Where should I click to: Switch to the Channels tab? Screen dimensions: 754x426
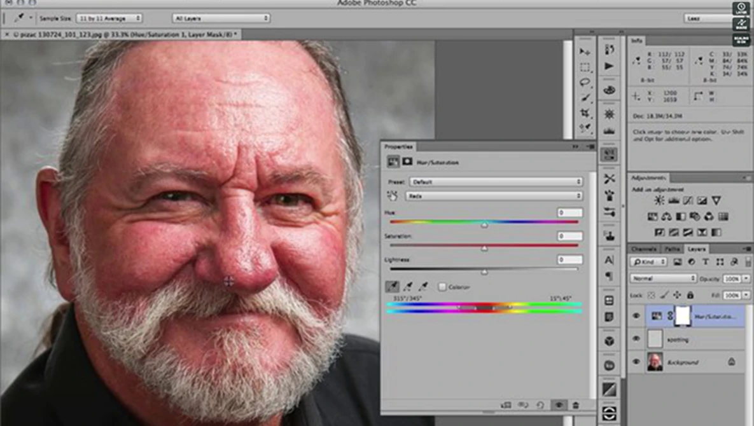(x=644, y=249)
